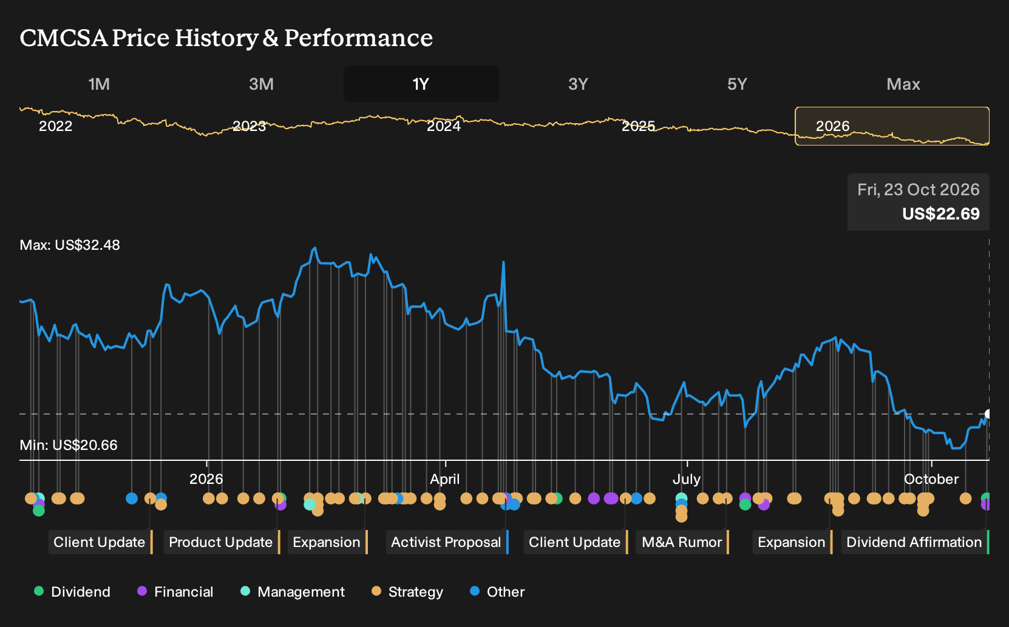
Task: Open the Activist Proposal event label
Action: 447,542
